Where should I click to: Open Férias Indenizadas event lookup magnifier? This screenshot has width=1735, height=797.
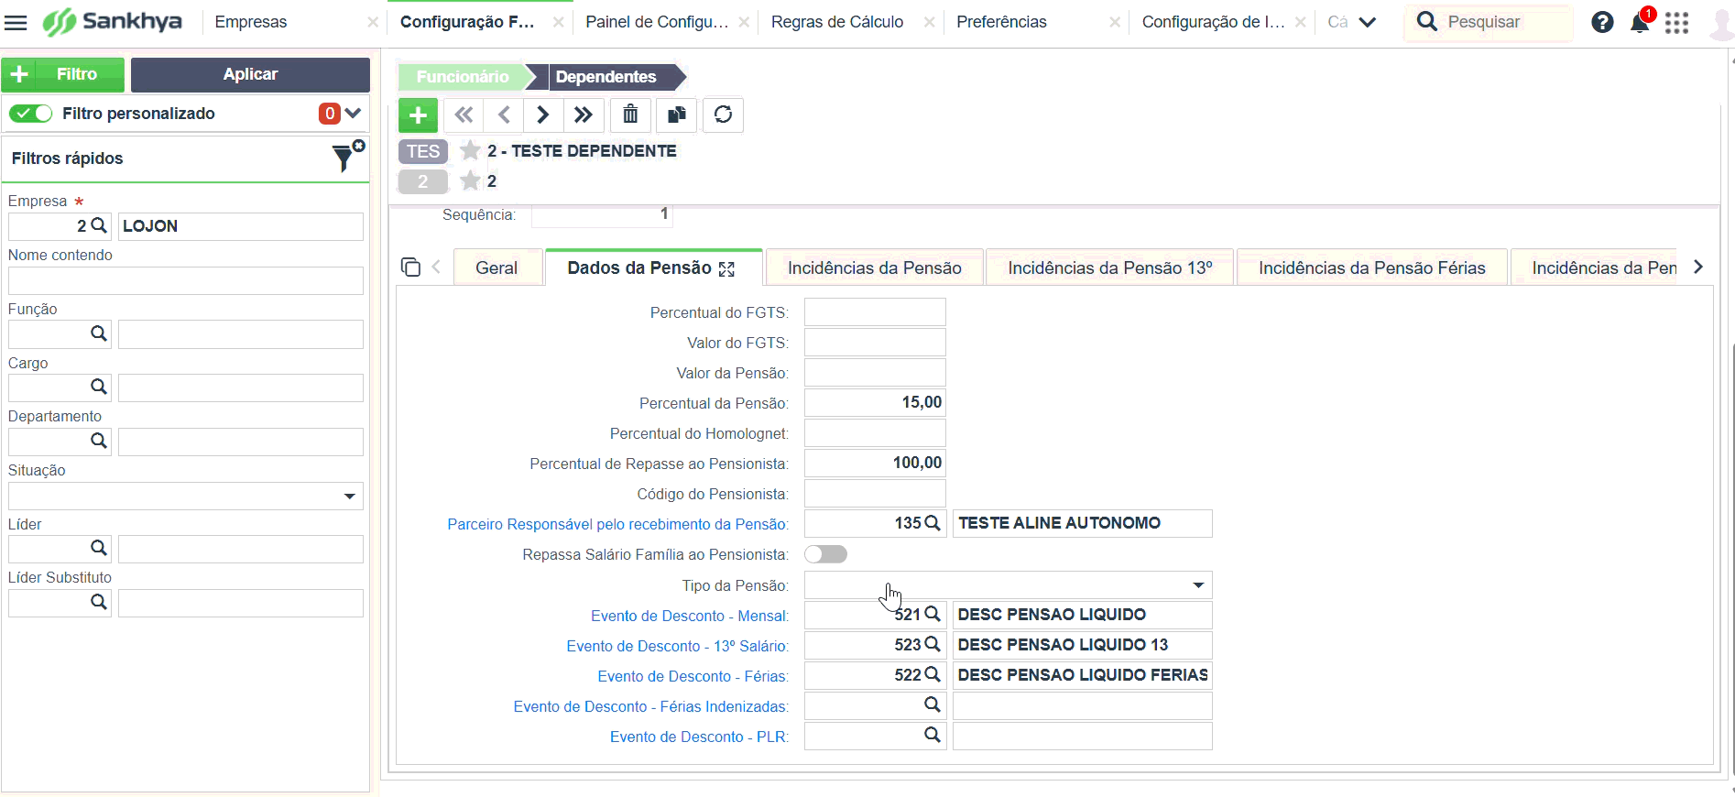(933, 704)
